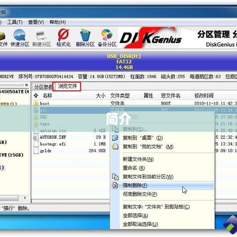
Task: Choose 复制到"桌面"(D) in context menu
Action: pyautogui.click(x=162, y=138)
